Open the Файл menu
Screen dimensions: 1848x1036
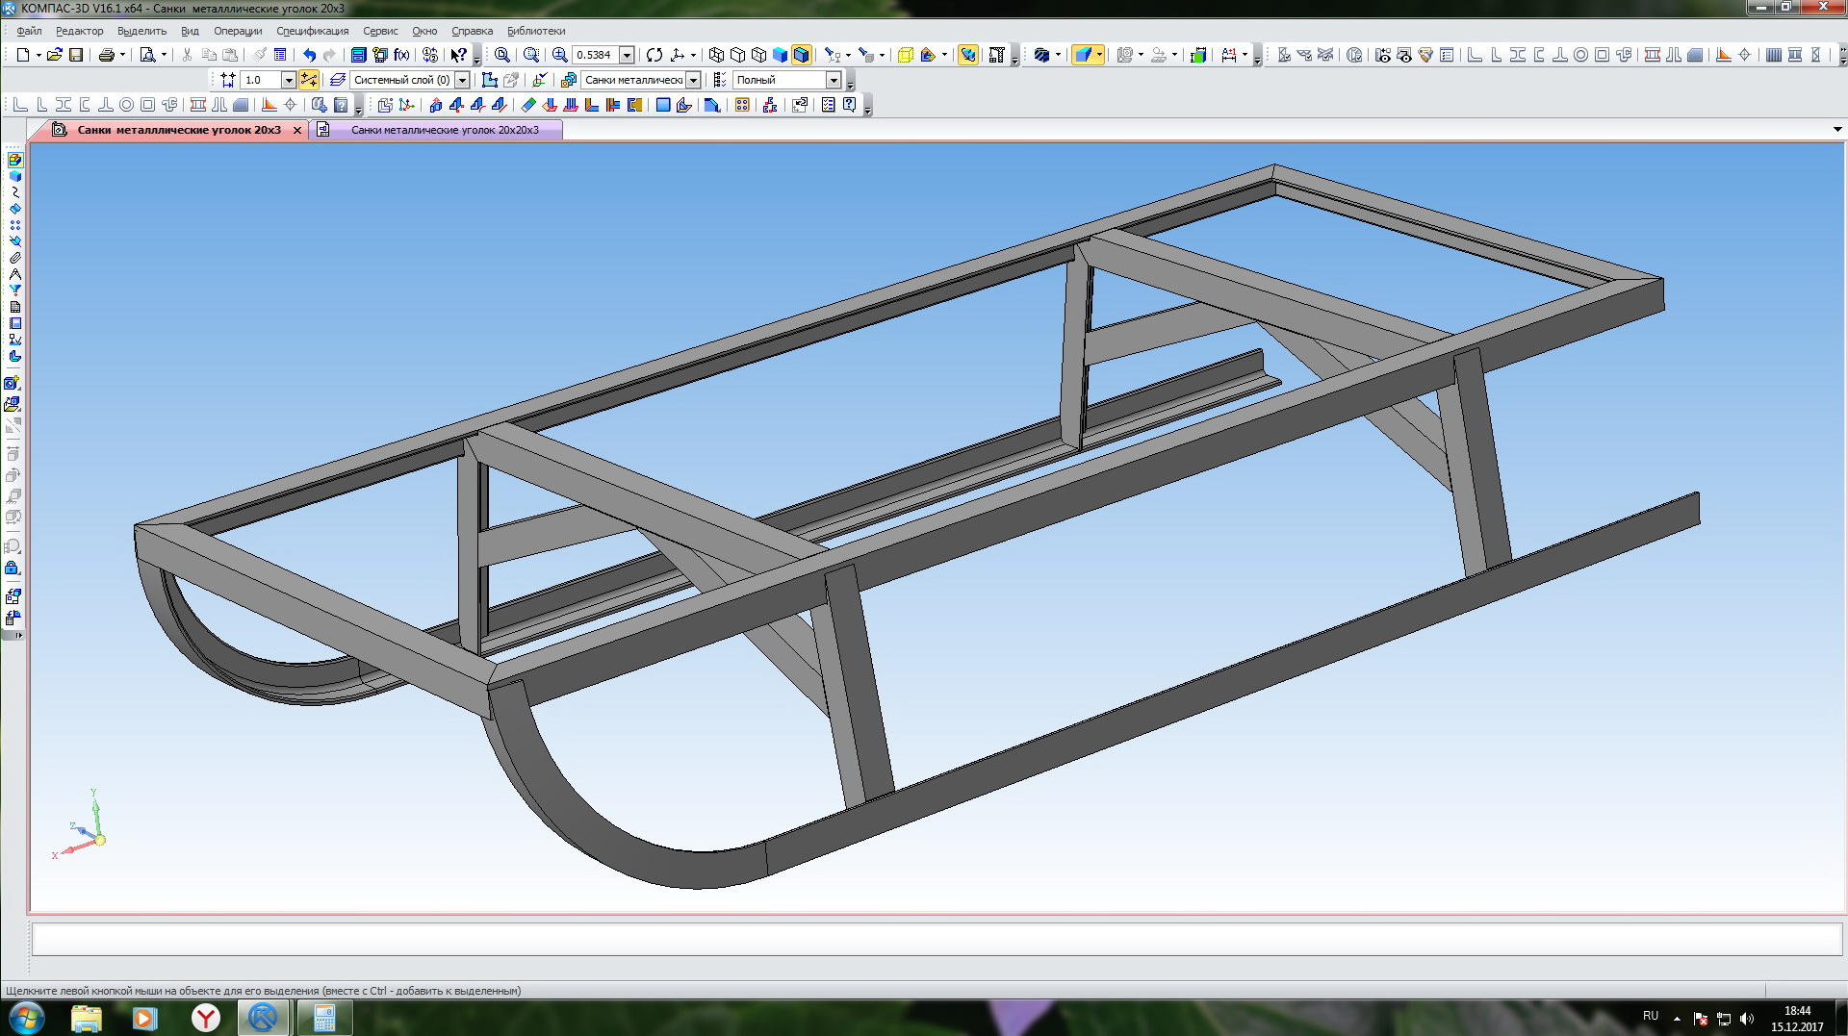point(29,31)
